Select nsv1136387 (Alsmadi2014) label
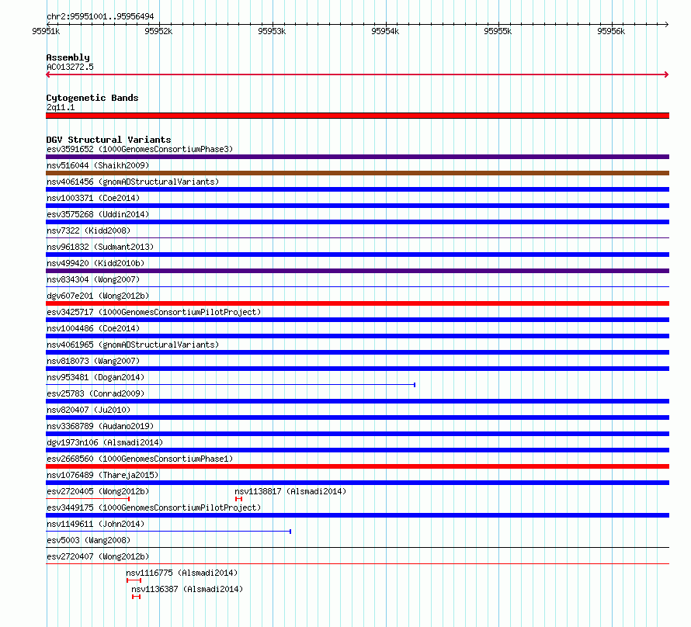 (187, 589)
